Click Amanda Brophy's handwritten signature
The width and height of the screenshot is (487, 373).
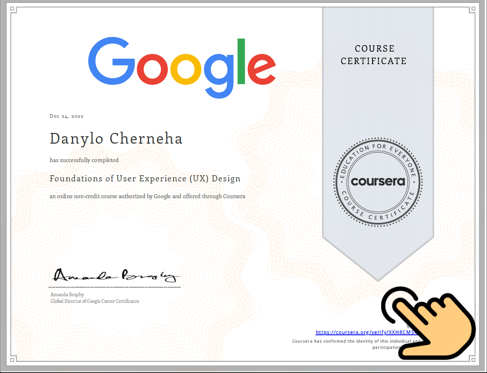115,276
